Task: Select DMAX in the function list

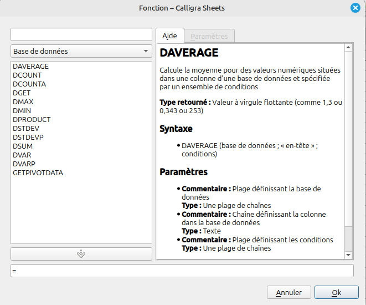Action: [x=81, y=102]
